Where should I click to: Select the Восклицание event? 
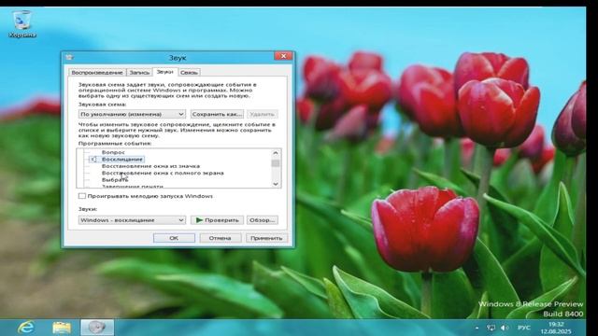[122, 160]
